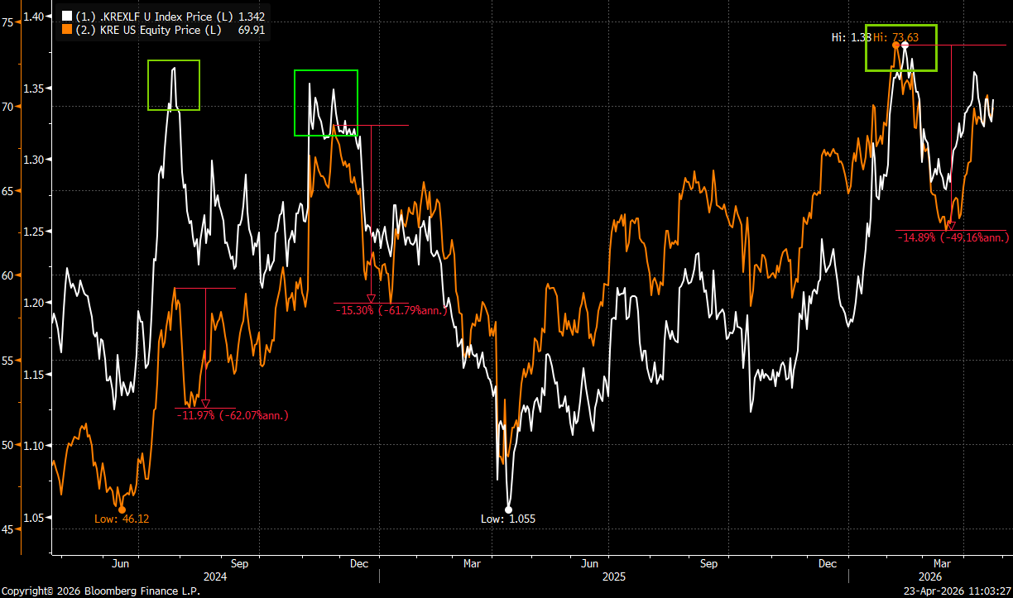Click the orange high marker dot at 73.63
The image size is (1013, 598).
(895, 45)
